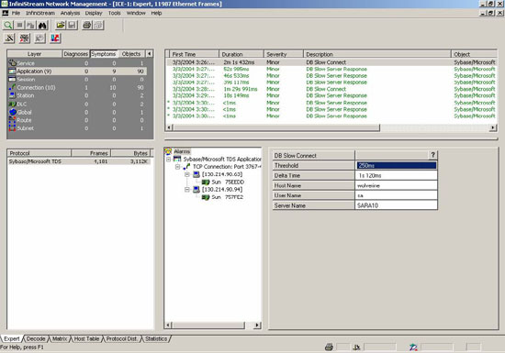The image size is (505, 353).
Task: Select the Service layer row
Action: pos(77,63)
